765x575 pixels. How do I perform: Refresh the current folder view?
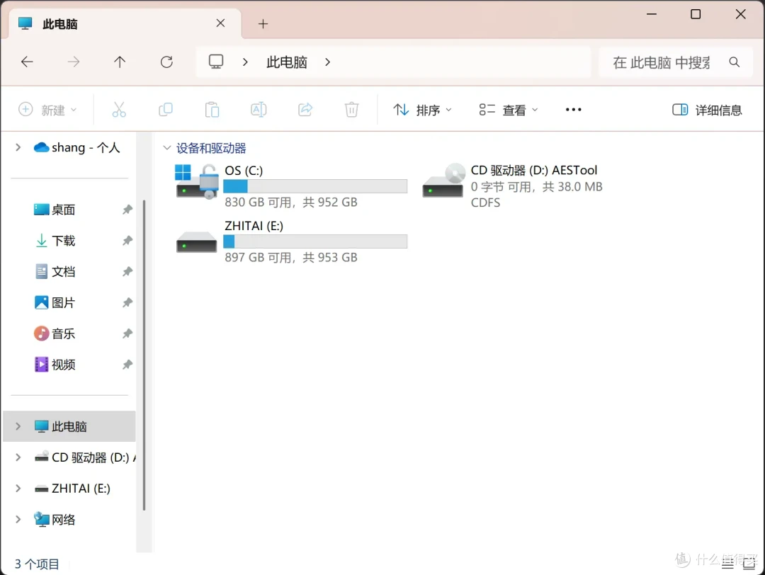tap(166, 62)
